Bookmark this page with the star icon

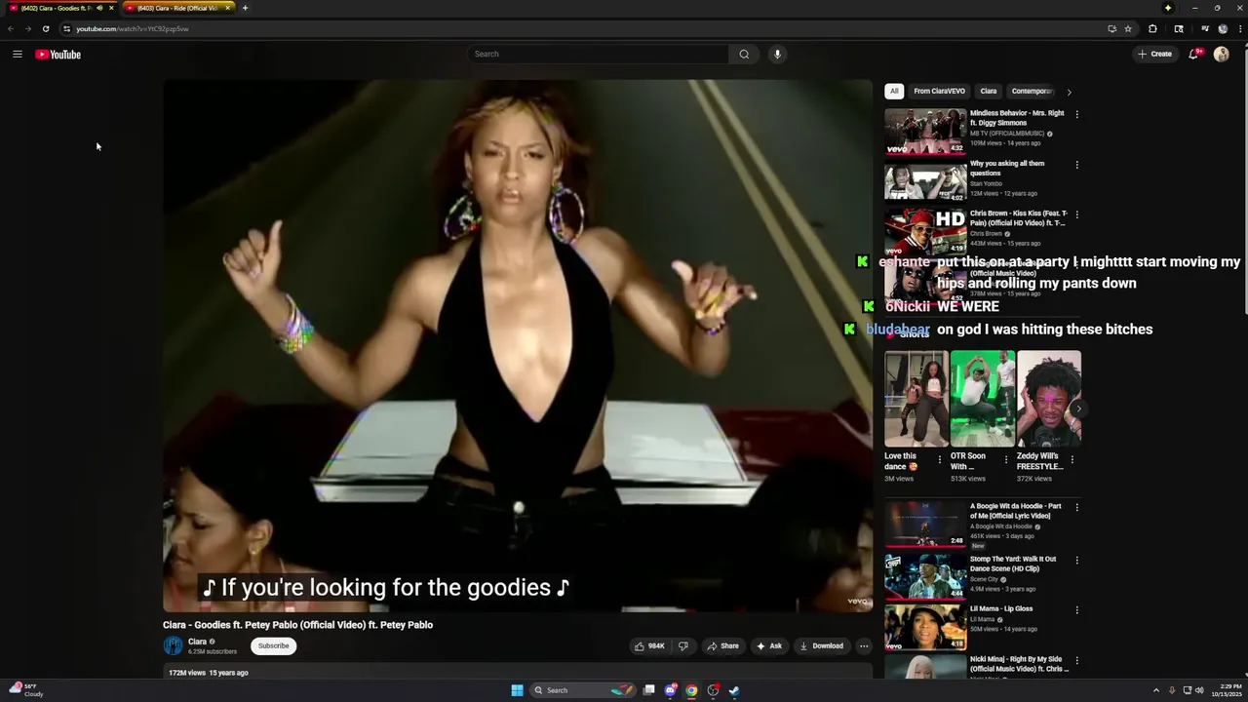coord(1128,29)
